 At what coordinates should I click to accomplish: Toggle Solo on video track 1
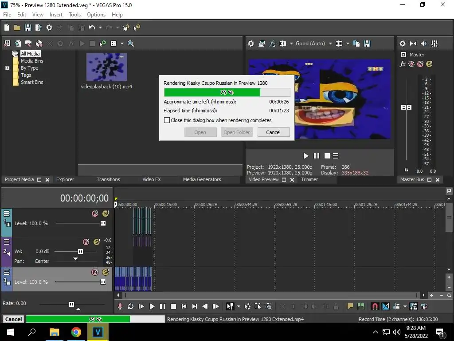(106, 214)
